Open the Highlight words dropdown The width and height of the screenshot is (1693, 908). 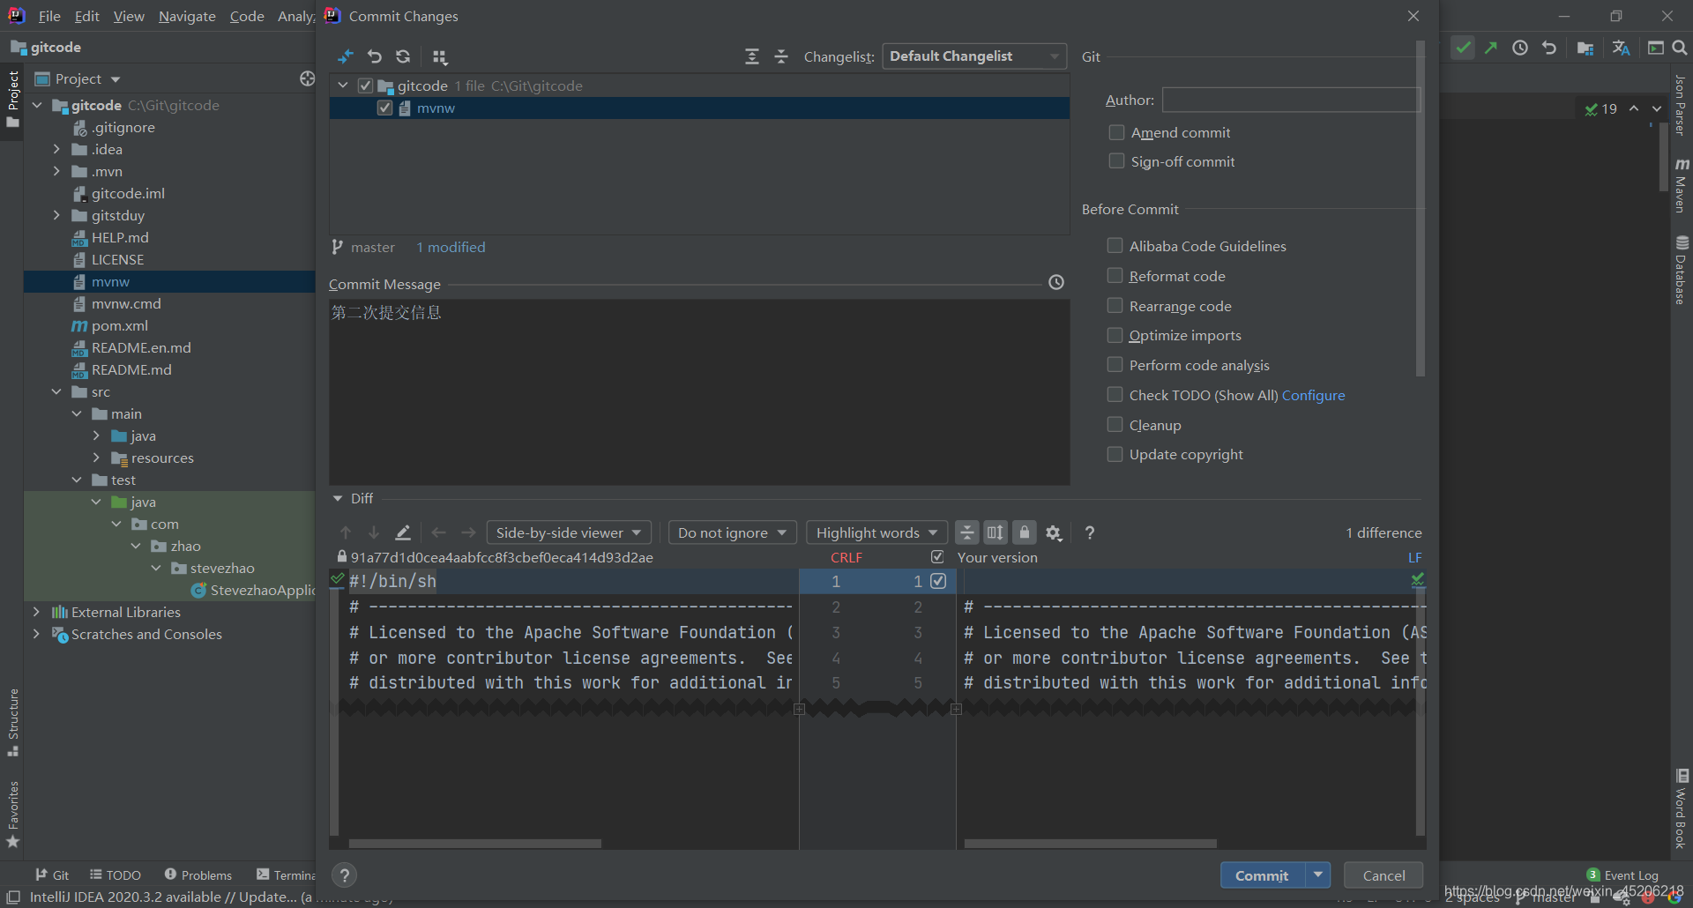pos(876,532)
